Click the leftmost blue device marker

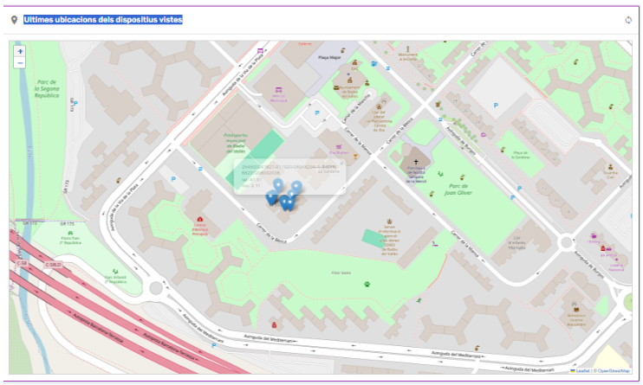click(x=271, y=199)
